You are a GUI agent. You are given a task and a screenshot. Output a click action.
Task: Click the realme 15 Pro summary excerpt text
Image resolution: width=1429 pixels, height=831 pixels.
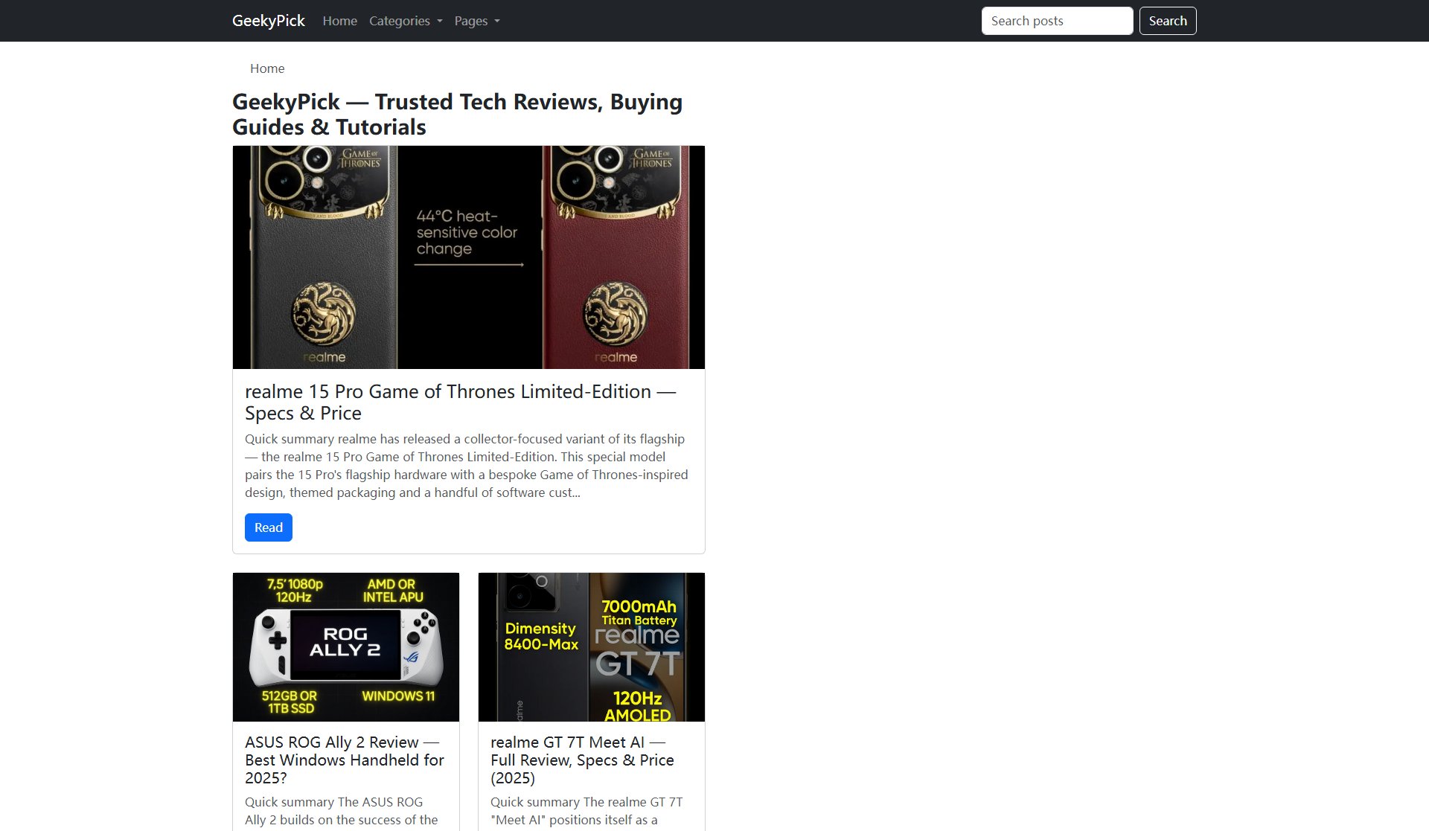pos(466,466)
